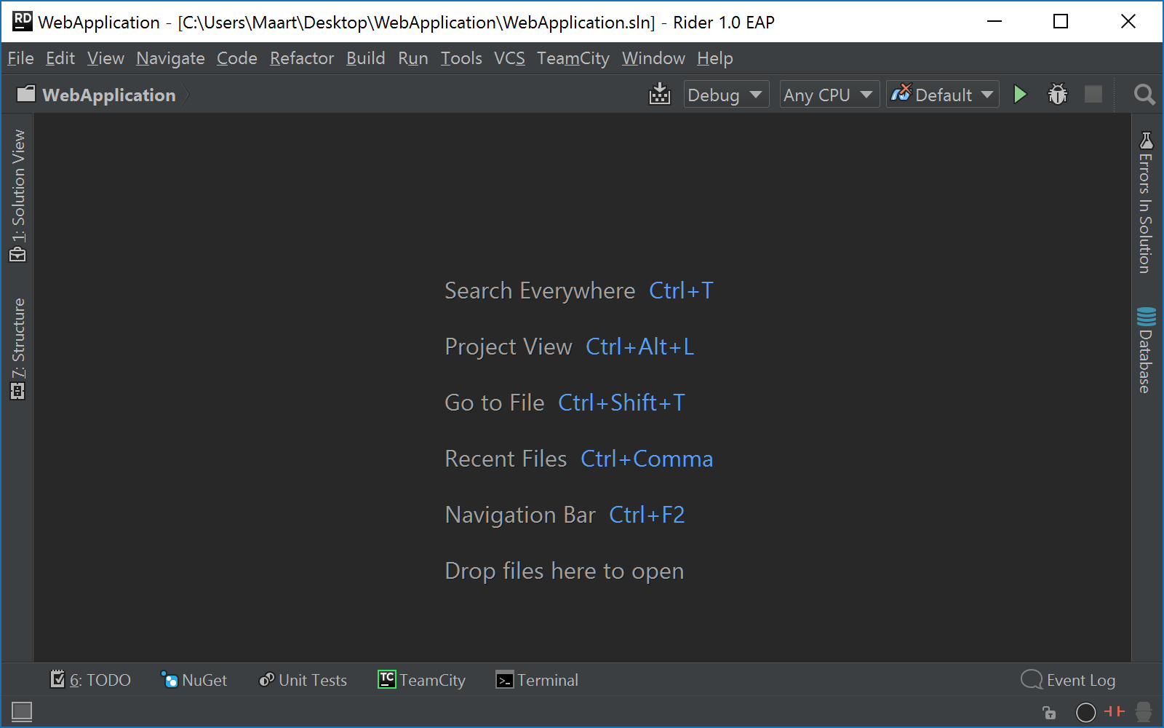The width and height of the screenshot is (1164, 728).
Task: Click WebApplication folder icon in navigation bar
Action: (x=25, y=94)
